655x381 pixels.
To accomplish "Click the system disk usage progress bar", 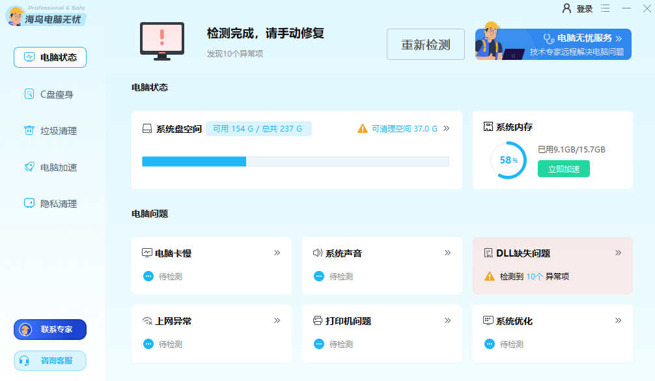I will click(295, 161).
